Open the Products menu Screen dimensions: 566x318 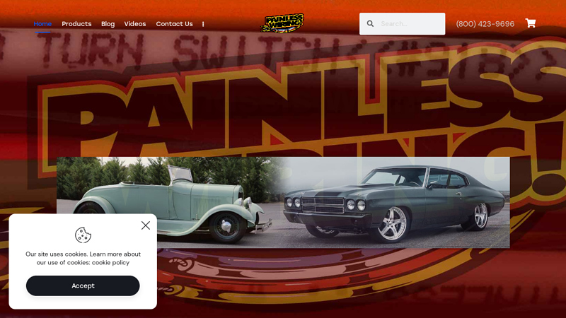pyautogui.click(x=76, y=24)
